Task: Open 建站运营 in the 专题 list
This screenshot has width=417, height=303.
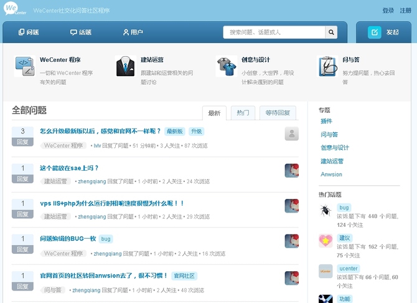Action: pyautogui.click(x=332, y=161)
